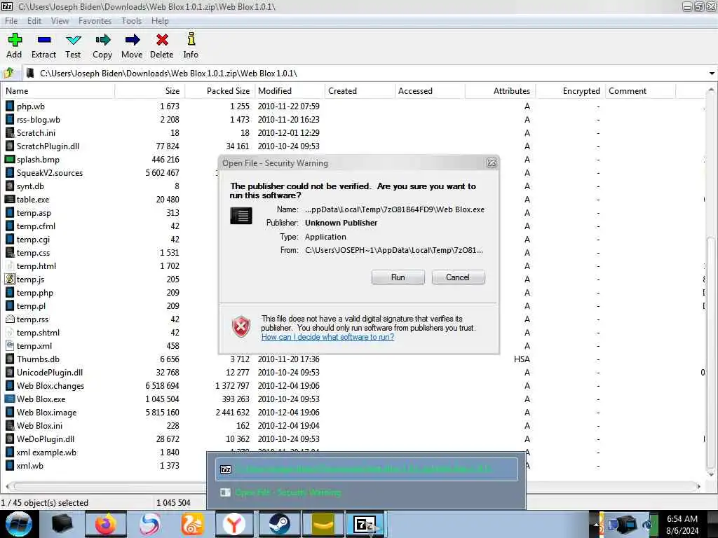Open Steam from the taskbar
The height and width of the screenshot is (538, 718).
pyautogui.click(x=278, y=524)
